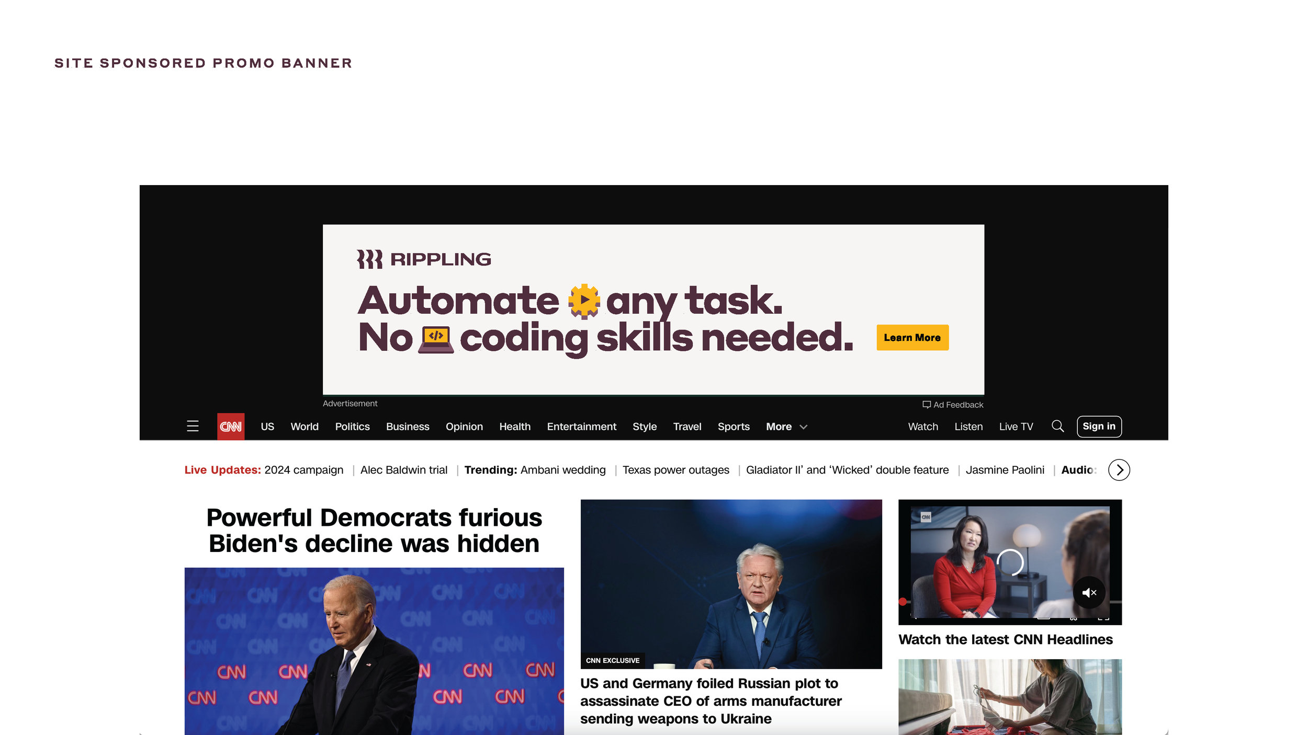
Task: Click the CNN Headlines video player
Action: pos(1010,562)
